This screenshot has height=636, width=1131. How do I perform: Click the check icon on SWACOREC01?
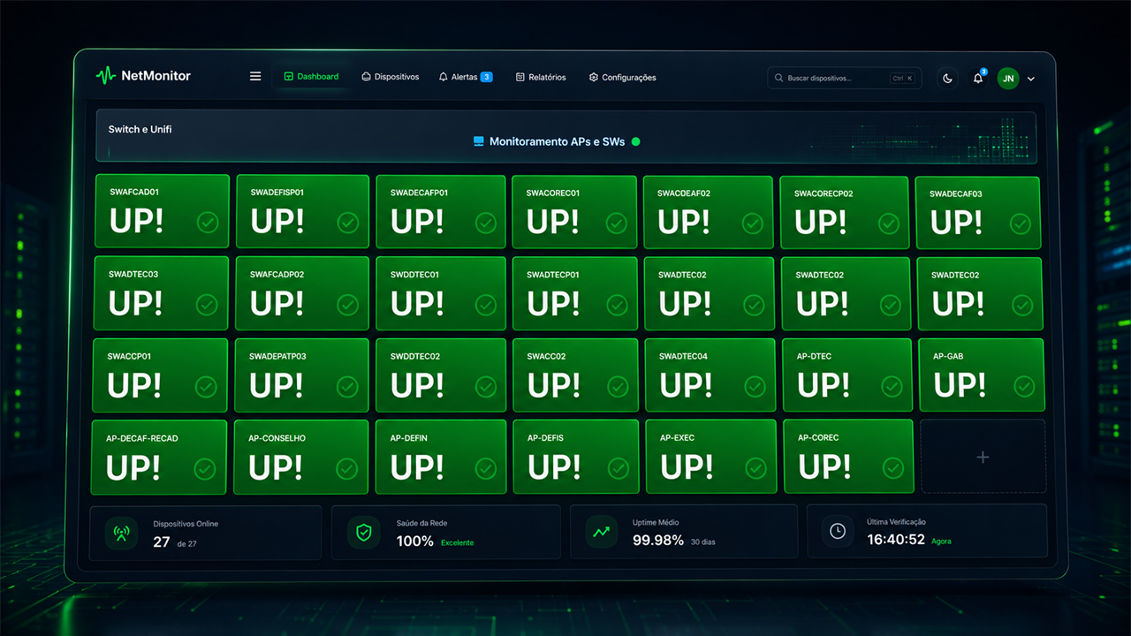pos(618,223)
